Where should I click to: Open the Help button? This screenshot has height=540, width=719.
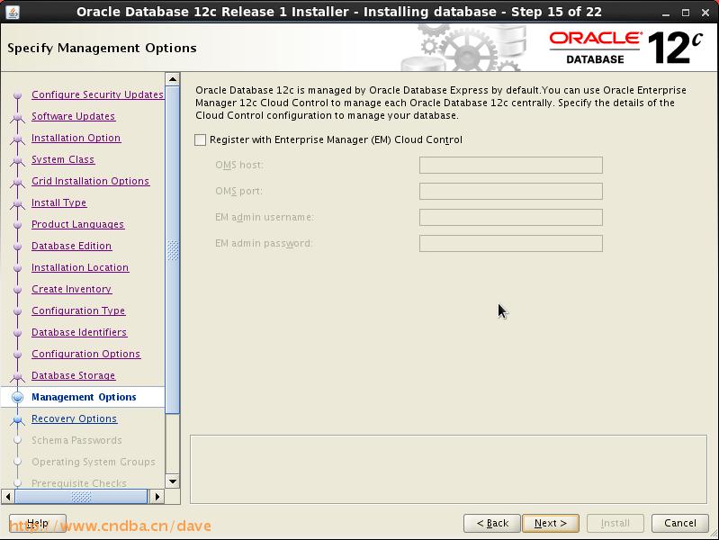38,523
